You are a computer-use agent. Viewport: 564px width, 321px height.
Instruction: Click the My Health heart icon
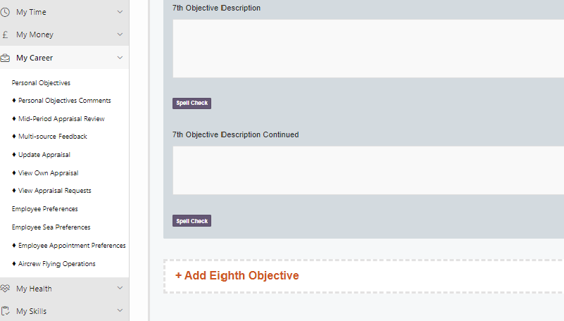pyautogui.click(x=6, y=289)
